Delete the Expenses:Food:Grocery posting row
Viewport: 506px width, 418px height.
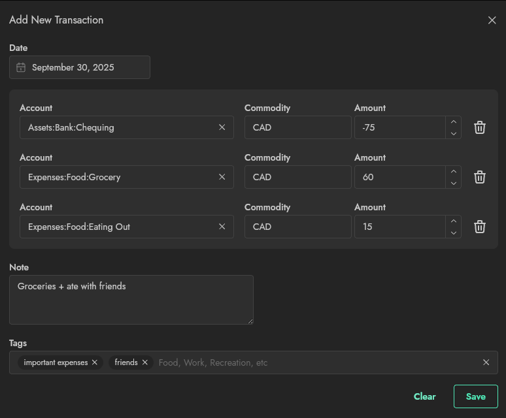(479, 177)
